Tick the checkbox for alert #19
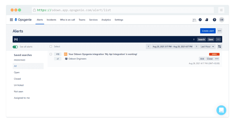 pyautogui.click(x=51, y=54)
